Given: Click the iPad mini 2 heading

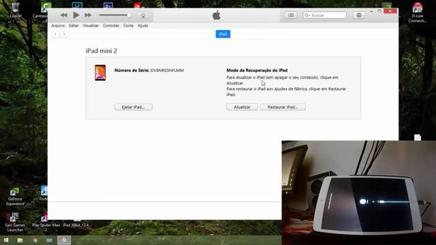Looking at the screenshot, I should [x=102, y=51].
